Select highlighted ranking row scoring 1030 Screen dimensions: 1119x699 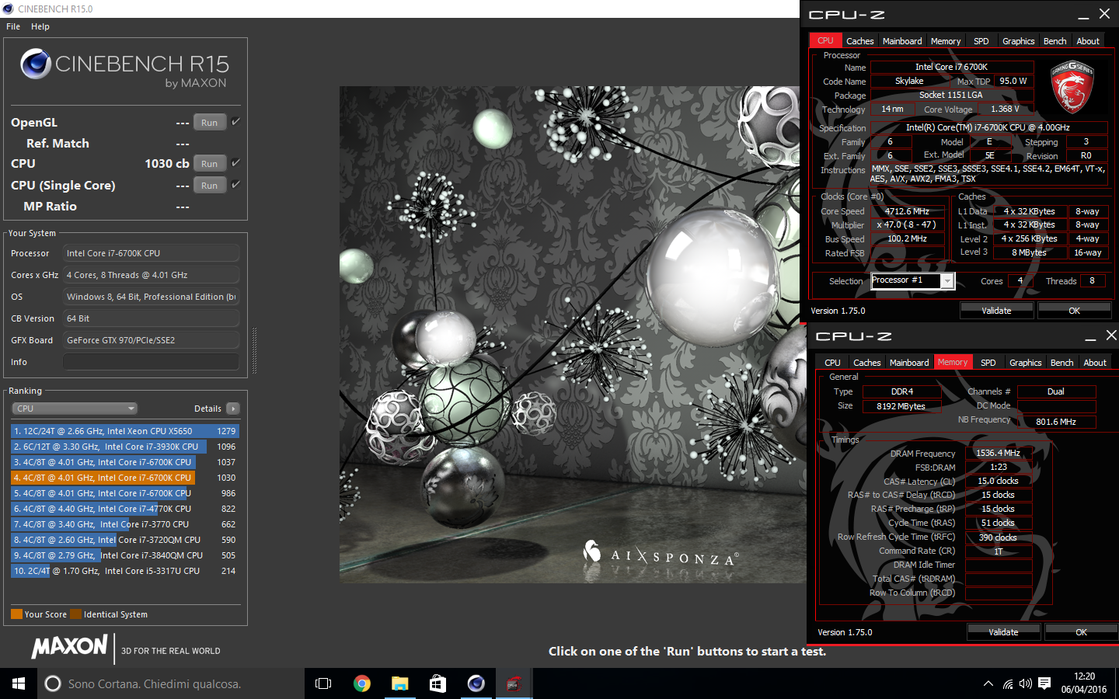[x=125, y=478]
